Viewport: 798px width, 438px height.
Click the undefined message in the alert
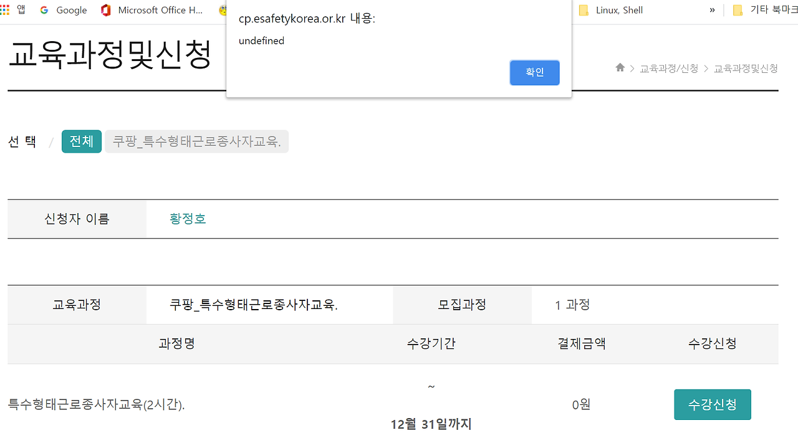[x=261, y=40]
